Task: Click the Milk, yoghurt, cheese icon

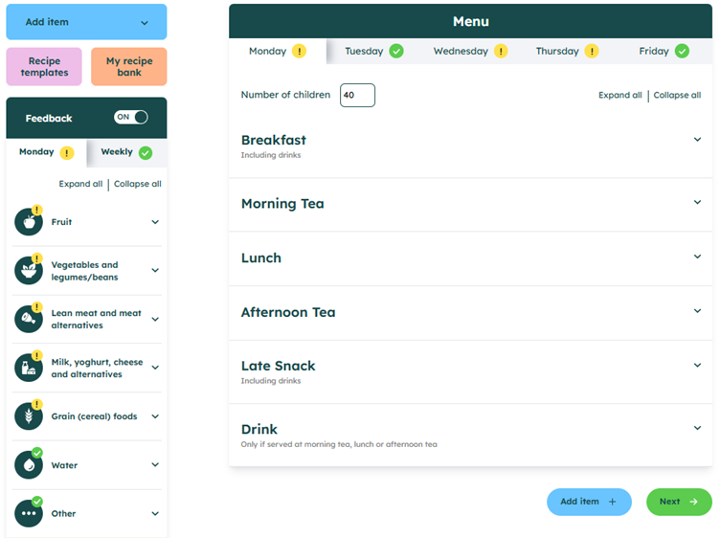Action: [x=29, y=368]
